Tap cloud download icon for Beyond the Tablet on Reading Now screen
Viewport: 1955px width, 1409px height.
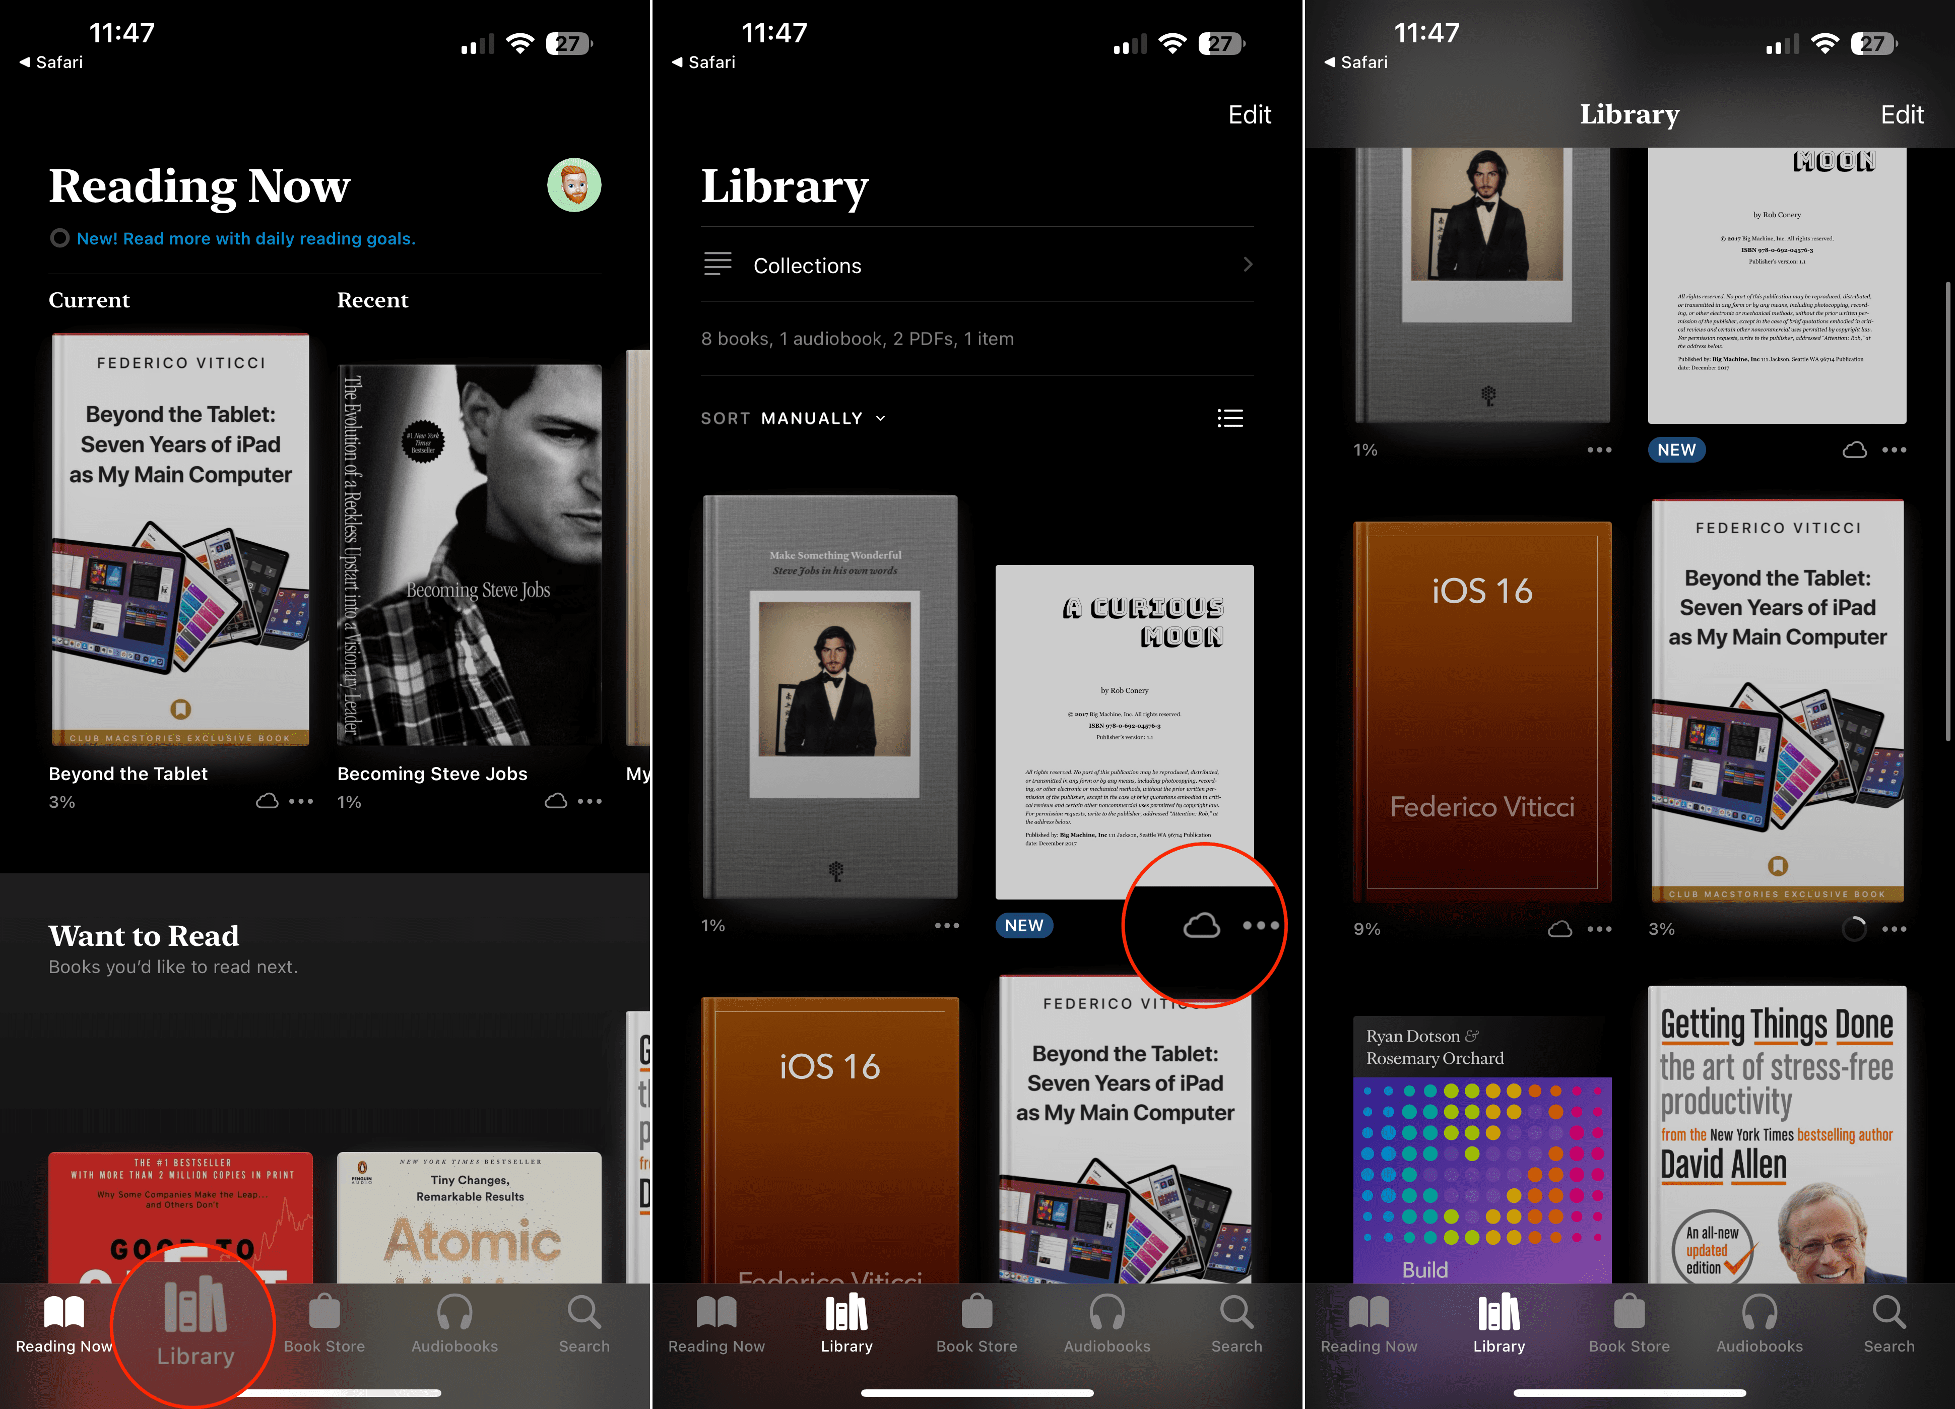[267, 801]
